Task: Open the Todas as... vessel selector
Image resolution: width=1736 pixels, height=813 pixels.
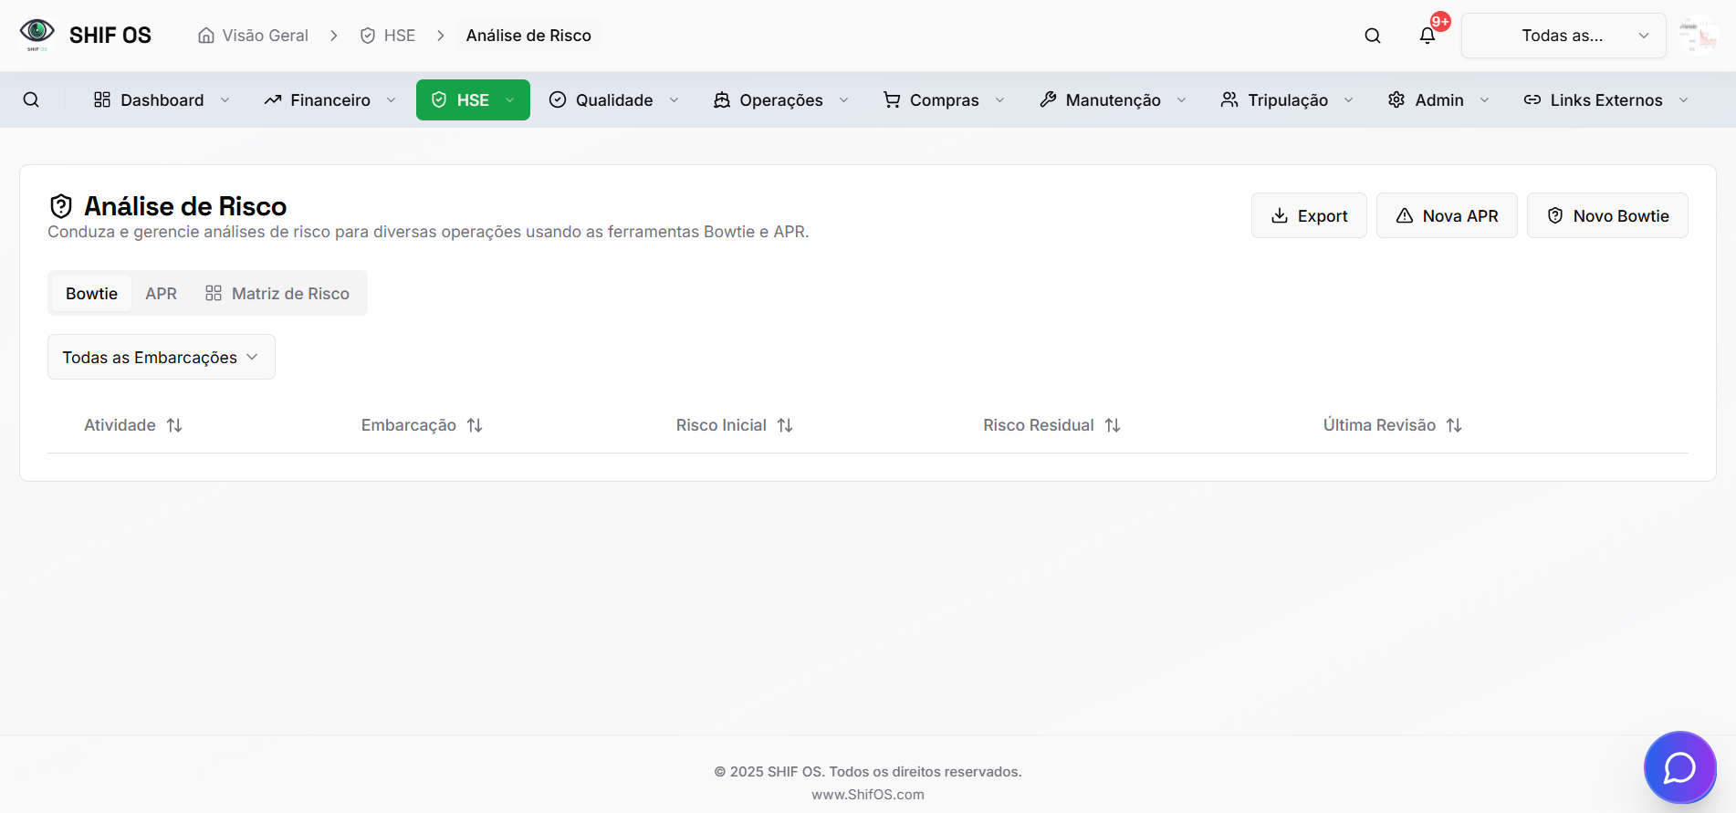Action: point(1563,36)
